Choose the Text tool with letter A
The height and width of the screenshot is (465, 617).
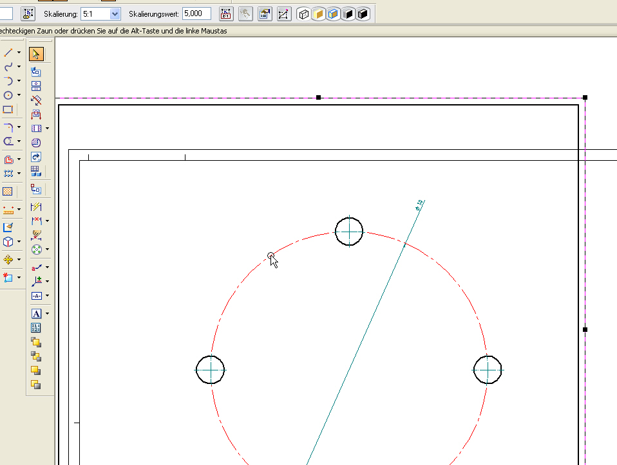tap(36, 314)
